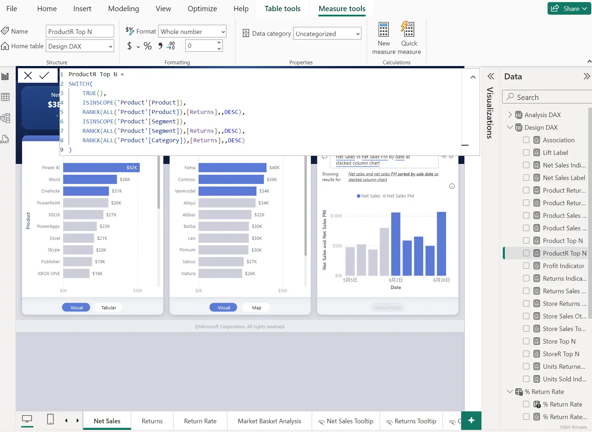Check the Profit Indicator checkbox
The image size is (592, 432).
(526, 266)
